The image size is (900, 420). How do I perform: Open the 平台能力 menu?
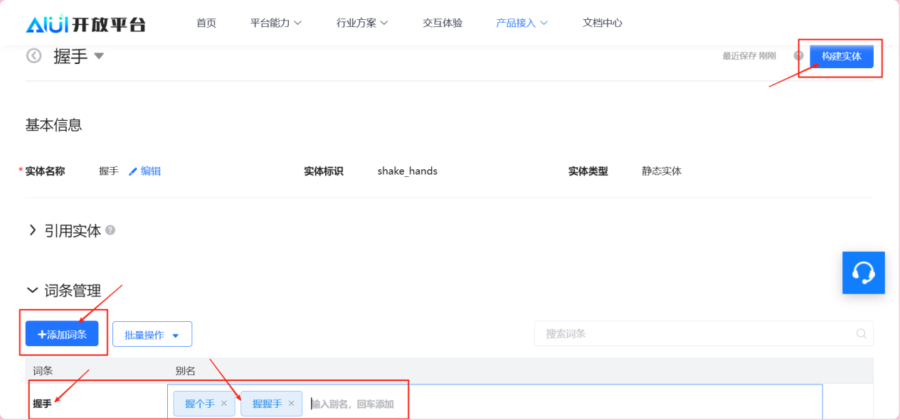click(x=276, y=23)
